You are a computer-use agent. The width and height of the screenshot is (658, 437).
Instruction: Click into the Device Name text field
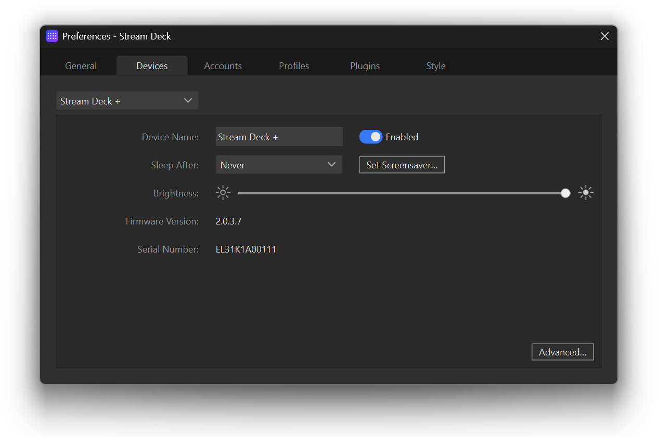[x=279, y=137]
